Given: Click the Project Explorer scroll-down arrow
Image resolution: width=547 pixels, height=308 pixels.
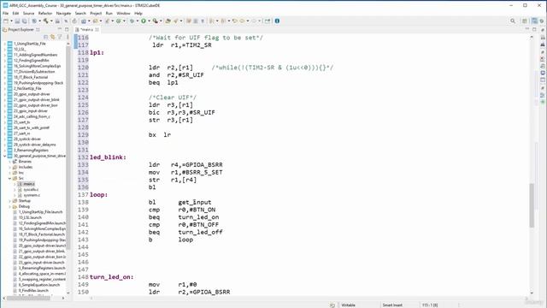Looking at the screenshot, I should (68, 293).
